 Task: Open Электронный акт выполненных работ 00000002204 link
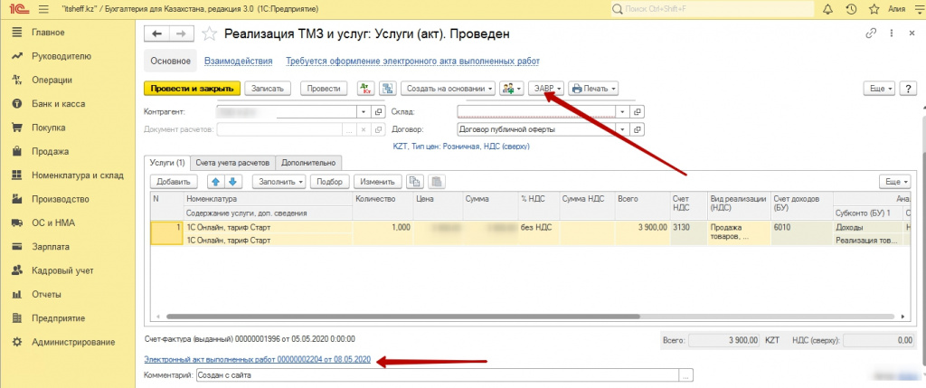[x=258, y=360]
